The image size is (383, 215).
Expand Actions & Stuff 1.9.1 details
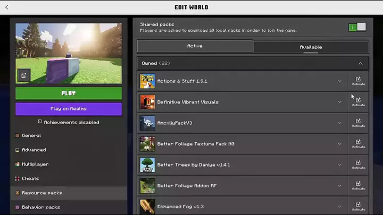[339, 81]
